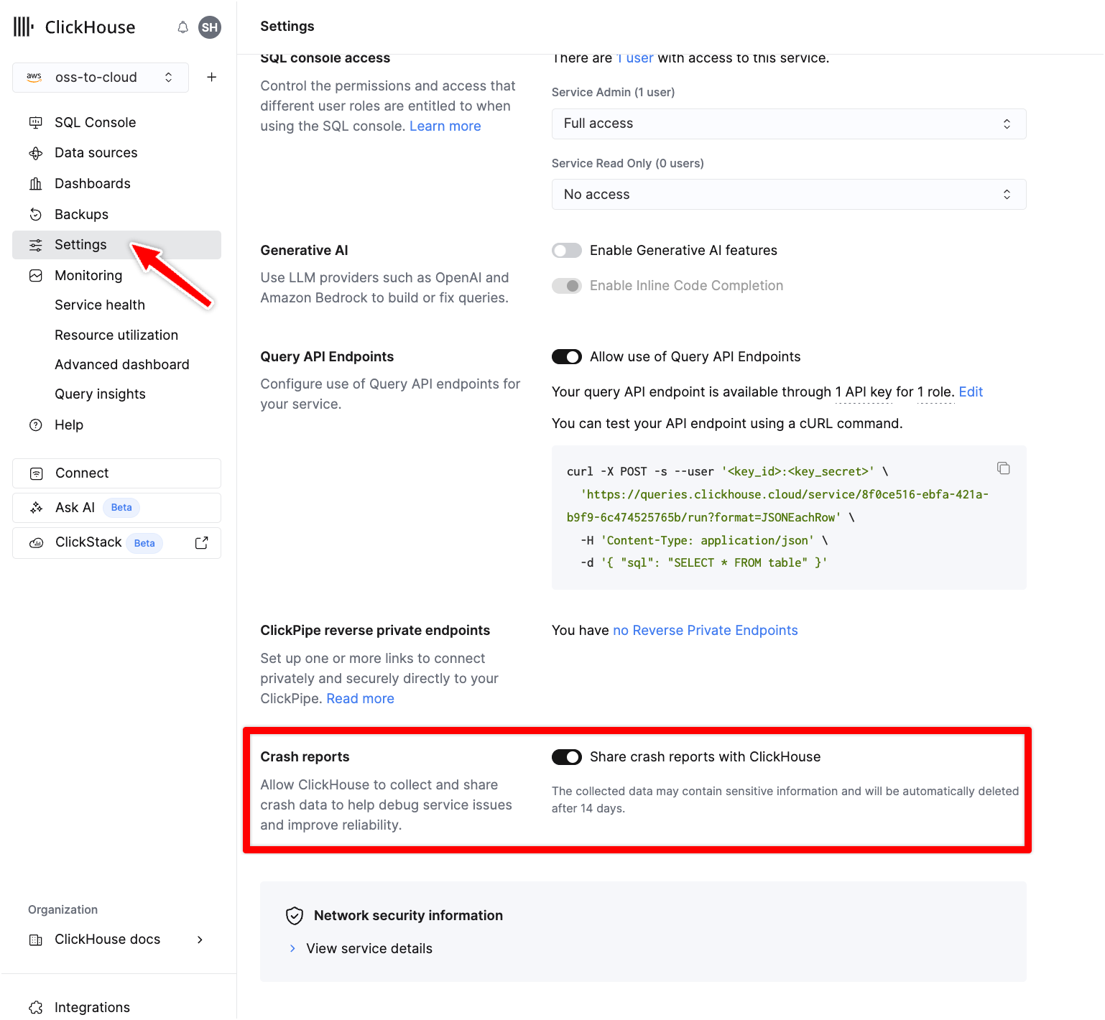Expand ClickHouse docs in Organization section
Viewport: 1105px width, 1020px height.
point(200,939)
